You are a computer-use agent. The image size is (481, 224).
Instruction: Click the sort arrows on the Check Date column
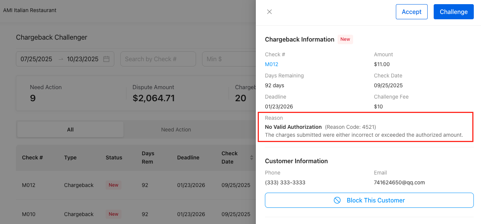click(252, 158)
